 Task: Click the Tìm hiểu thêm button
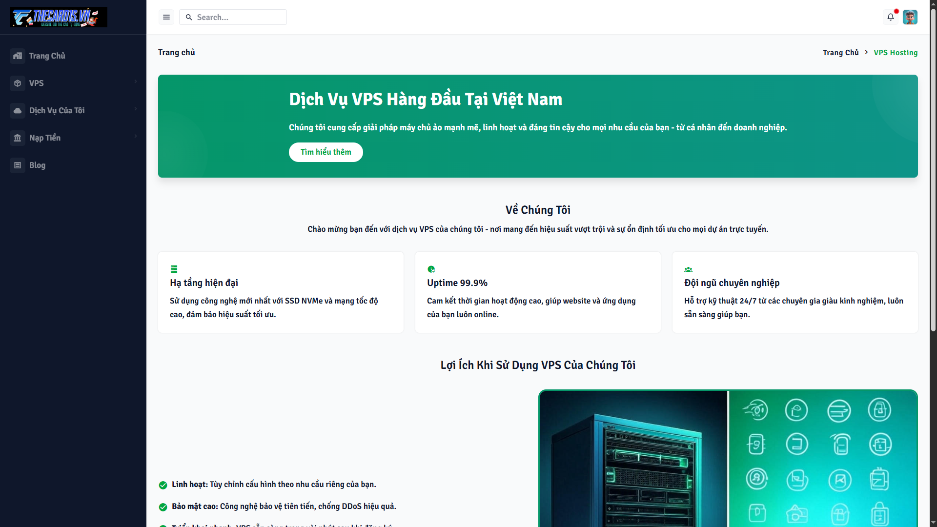click(326, 152)
